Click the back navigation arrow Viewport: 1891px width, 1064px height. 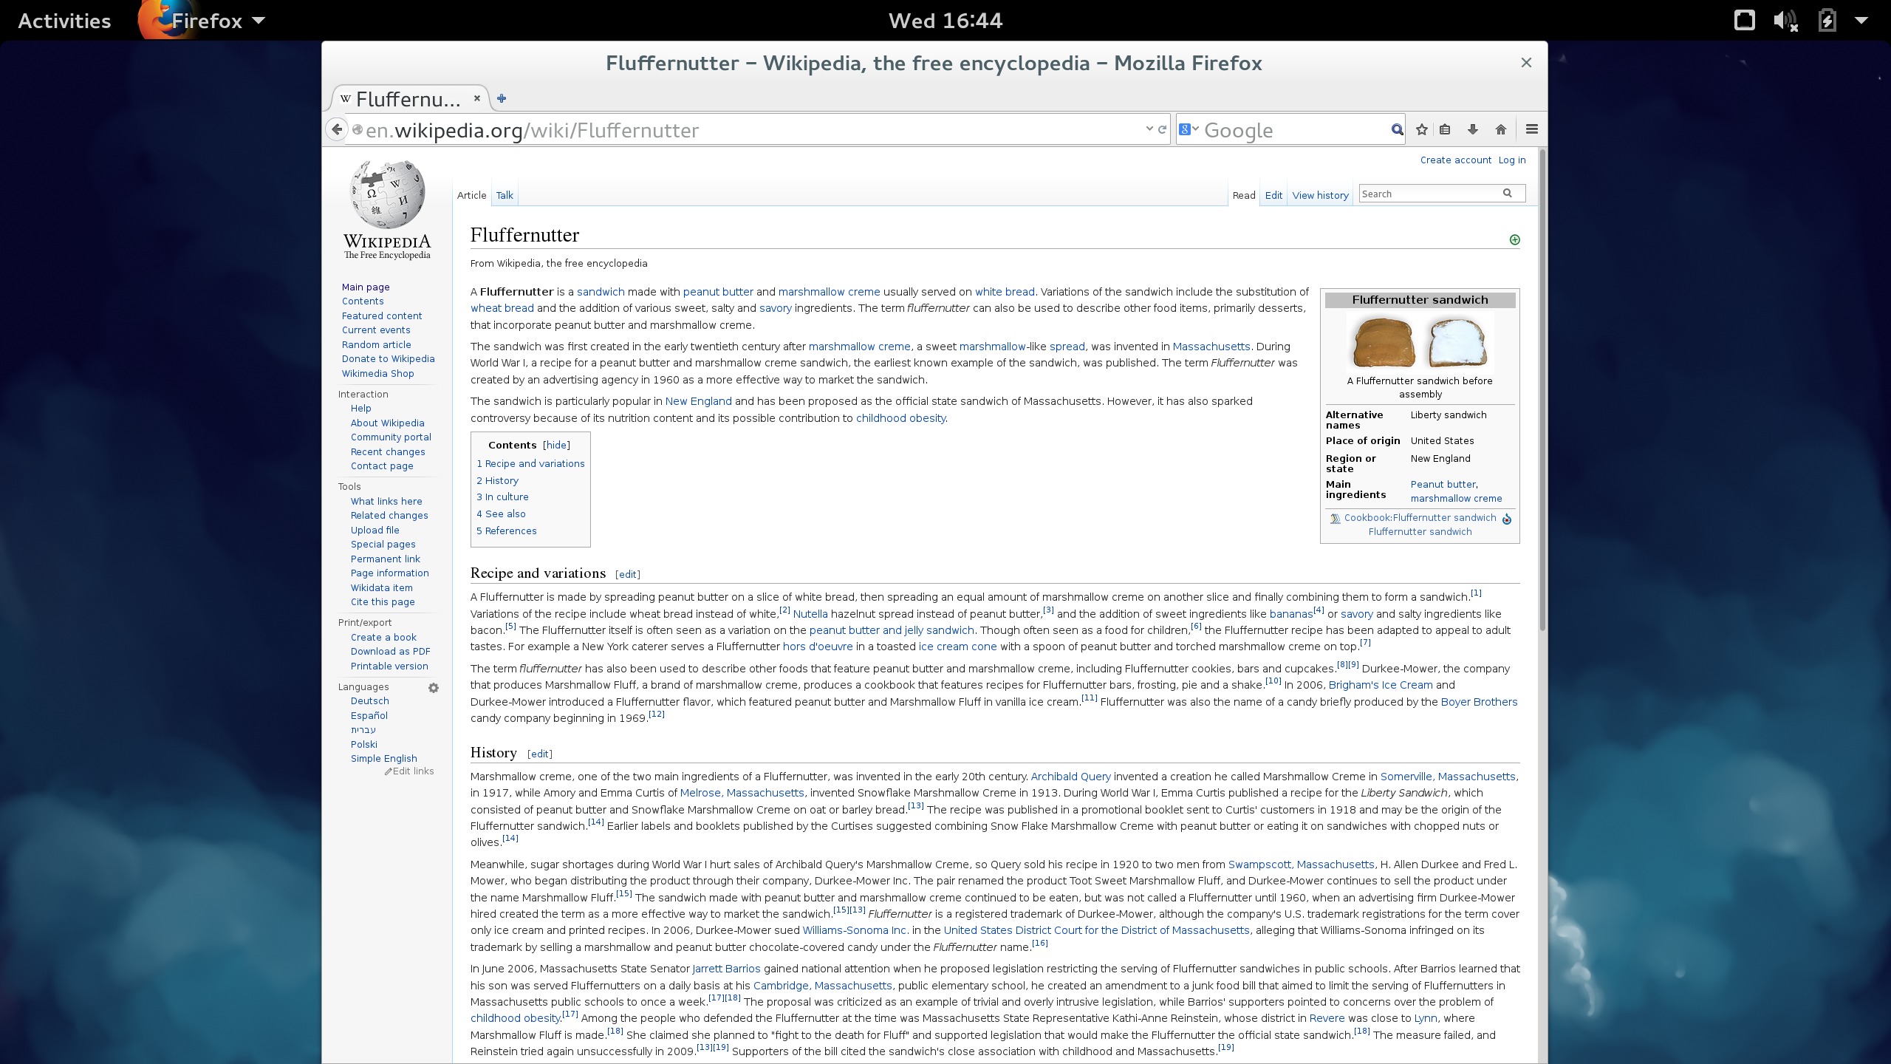(337, 129)
